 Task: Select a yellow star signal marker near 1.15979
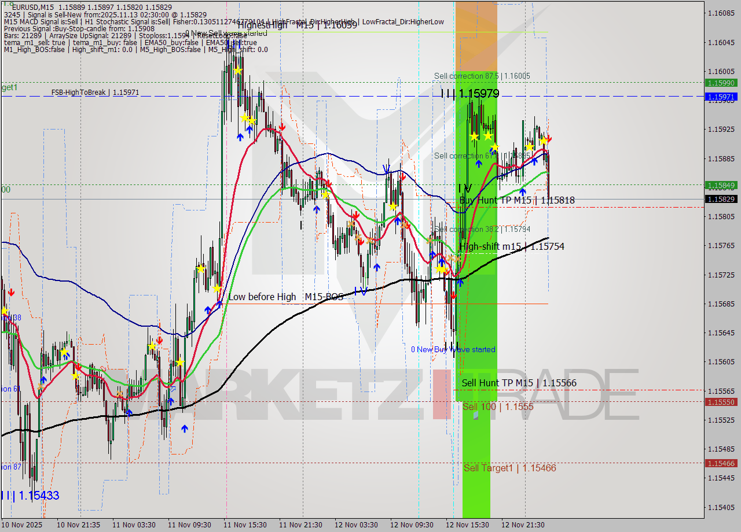(x=475, y=135)
